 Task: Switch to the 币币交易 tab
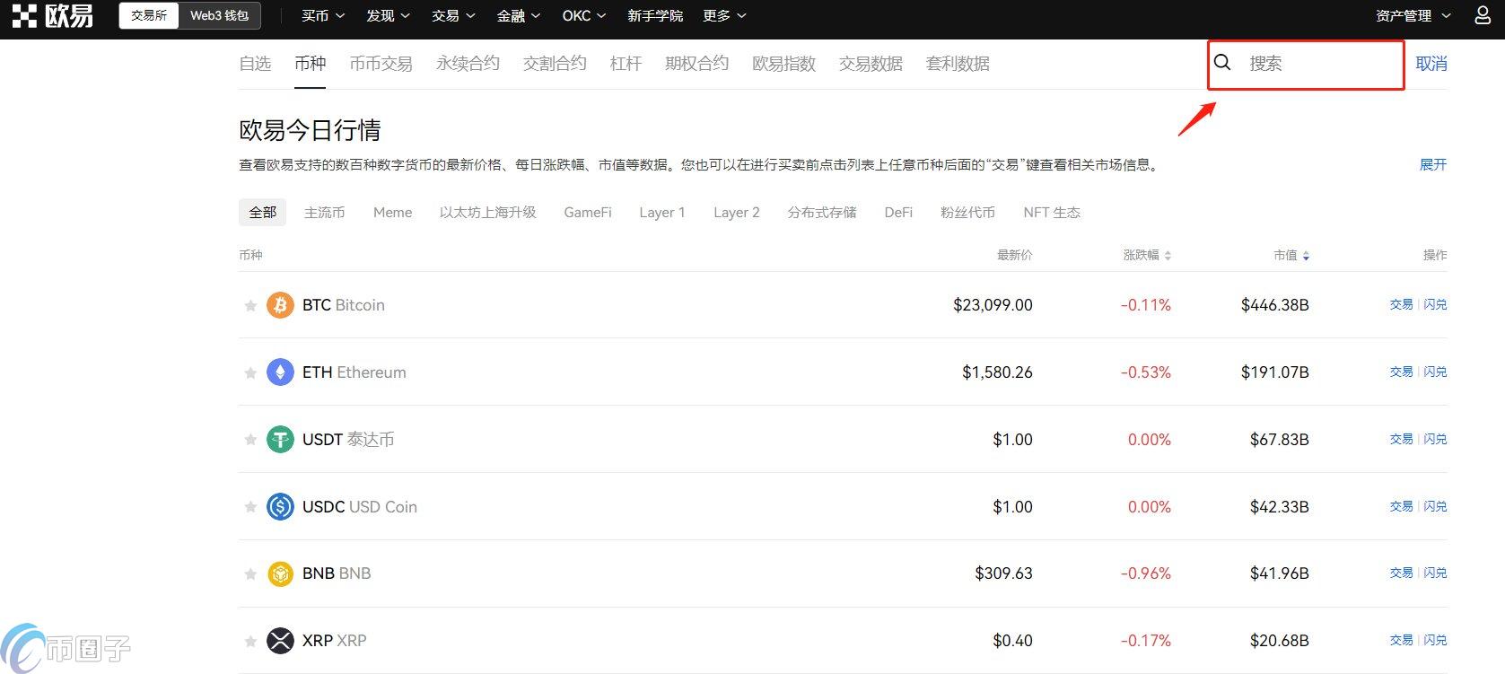(x=381, y=64)
